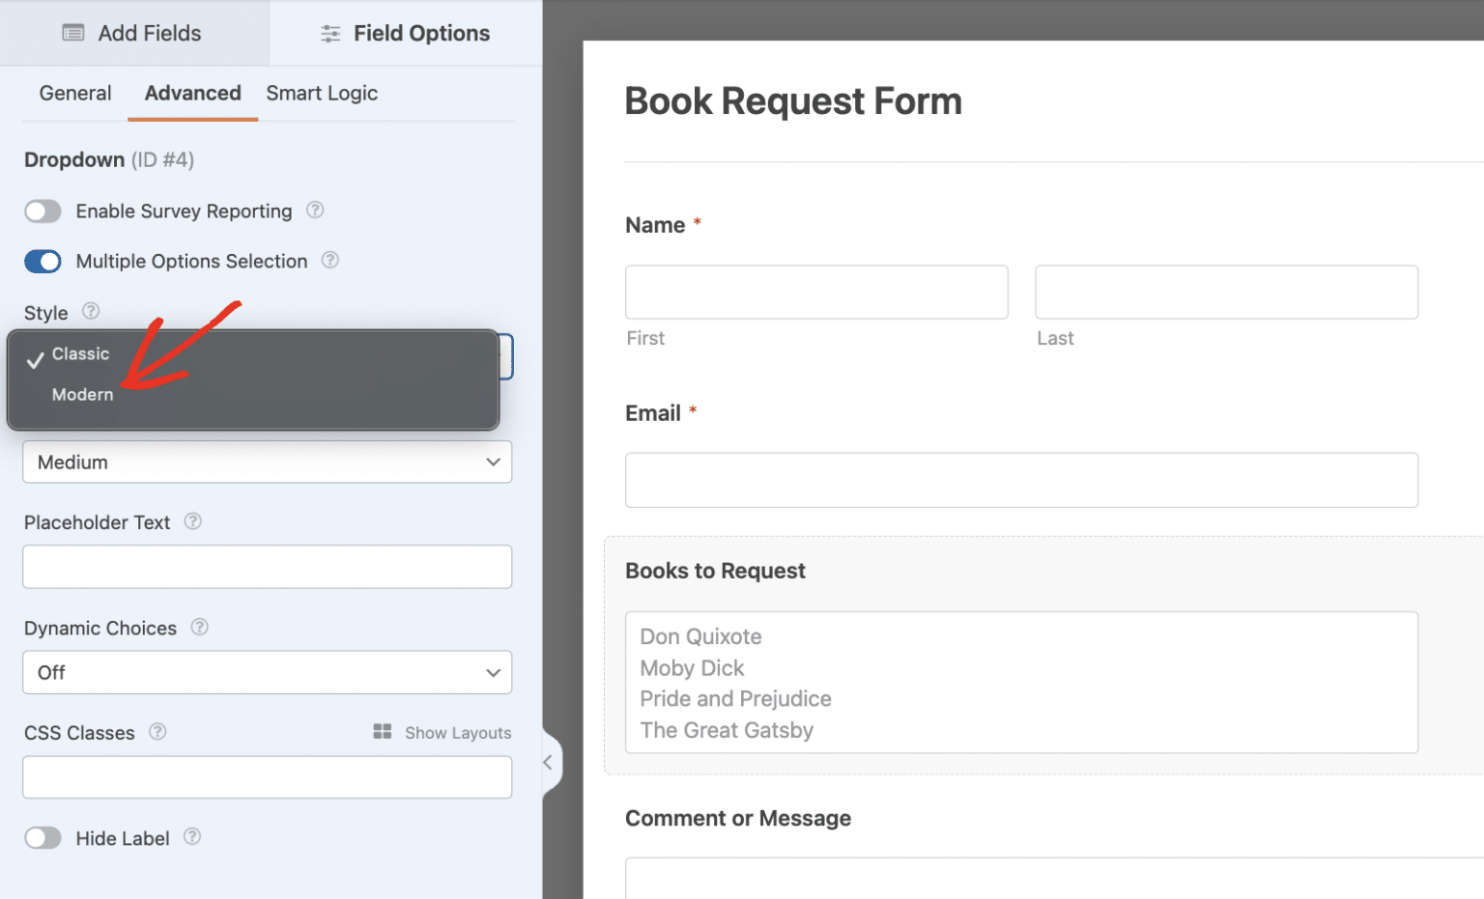Click the CSS Classes help icon
Screen dimensions: 1484x899
[x=157, y=732]
